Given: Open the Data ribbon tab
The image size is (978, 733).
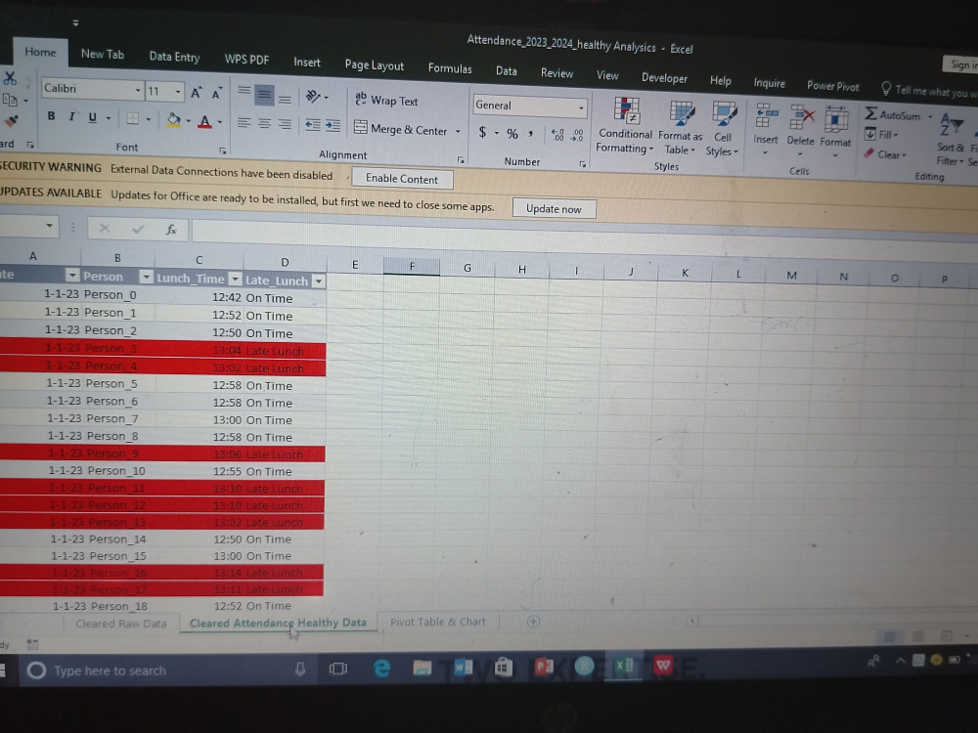Looking at the screenshot, I should click(x=506, y=71).
